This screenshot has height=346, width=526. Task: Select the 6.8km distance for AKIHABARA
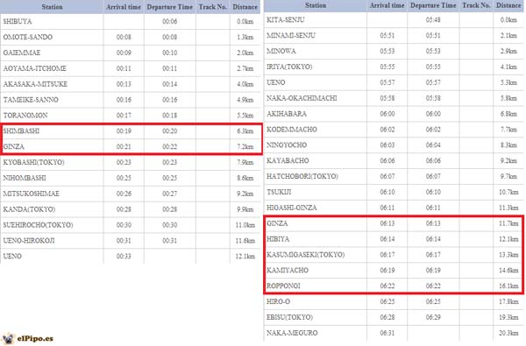click(508, 114)
